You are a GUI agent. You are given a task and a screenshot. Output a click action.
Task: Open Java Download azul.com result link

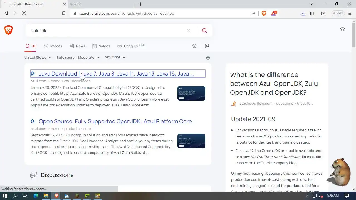coord(116,74)
